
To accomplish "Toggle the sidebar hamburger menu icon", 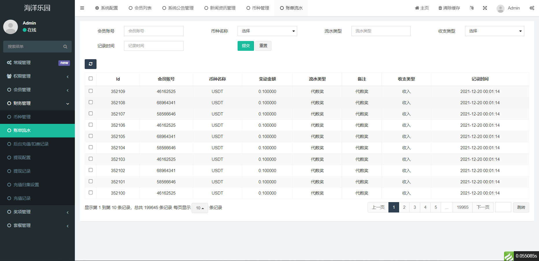I will 82,8.
